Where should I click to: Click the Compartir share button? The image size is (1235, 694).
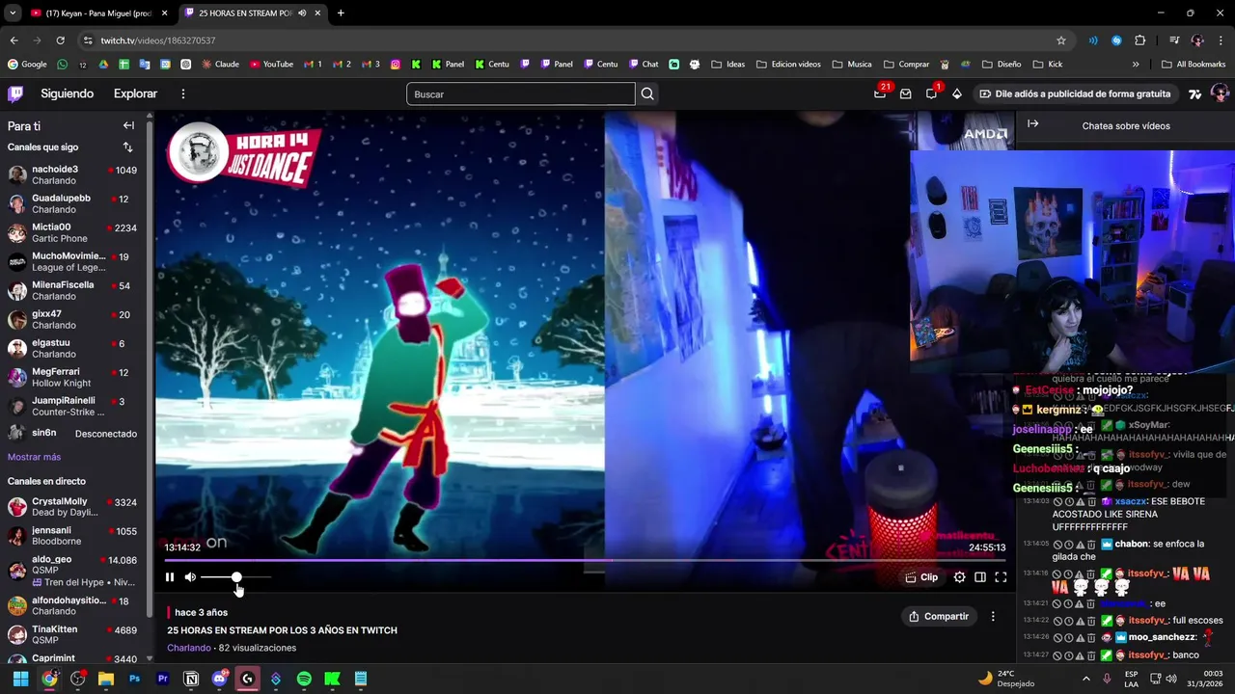tap(939, 616)
